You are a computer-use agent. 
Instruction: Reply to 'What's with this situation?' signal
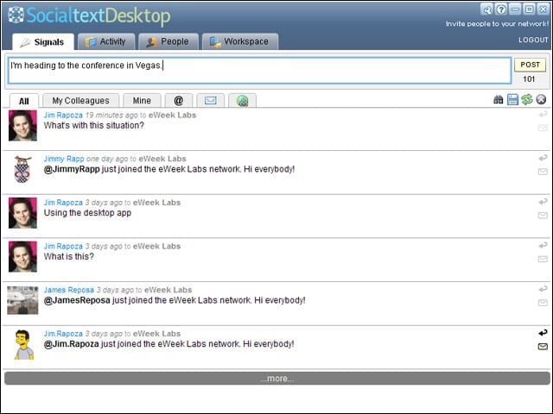543,114
